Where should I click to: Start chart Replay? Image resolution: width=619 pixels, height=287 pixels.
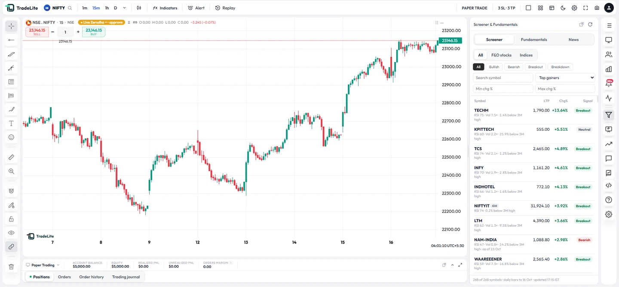(x=225, y=8)
